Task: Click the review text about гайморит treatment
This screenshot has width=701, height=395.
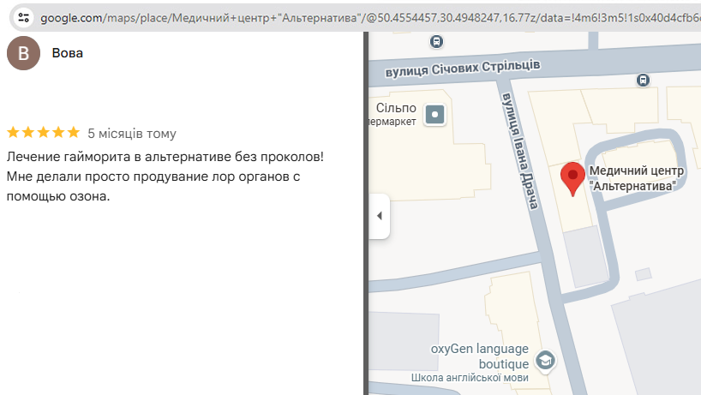Action: (165, 177)
